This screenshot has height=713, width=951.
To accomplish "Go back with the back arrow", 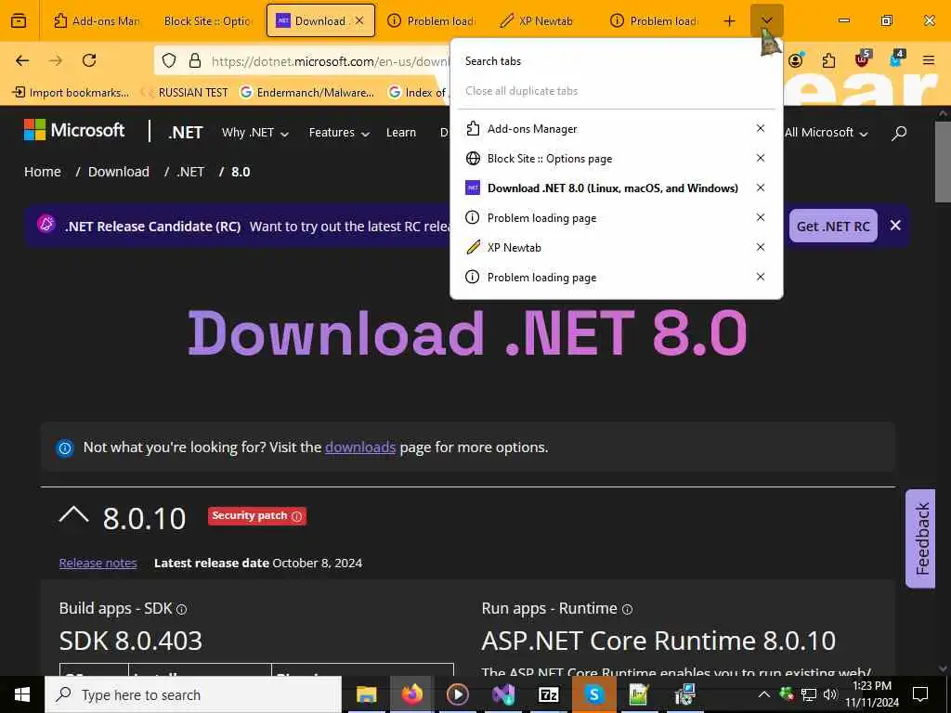I will point(22,60).
